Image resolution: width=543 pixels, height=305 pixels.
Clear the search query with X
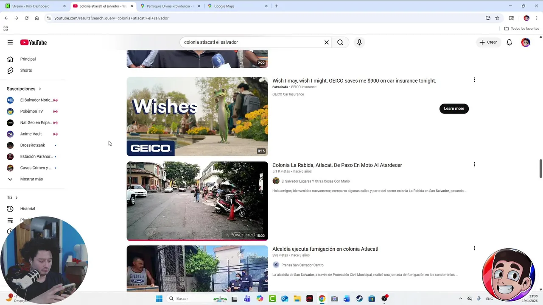[327, 42]
